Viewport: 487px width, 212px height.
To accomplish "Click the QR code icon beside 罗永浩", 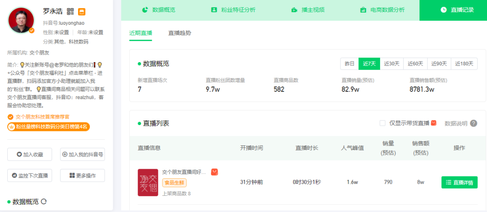I will 70,12.
